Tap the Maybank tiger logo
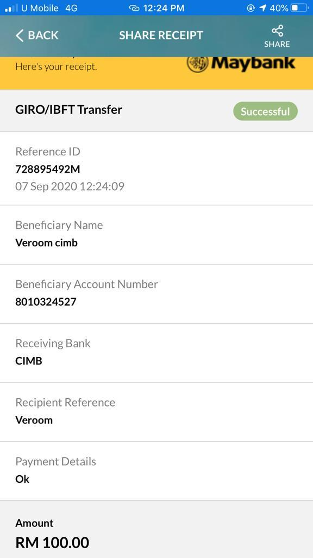This screenshot has height=558, width=313. coord(197,64)
